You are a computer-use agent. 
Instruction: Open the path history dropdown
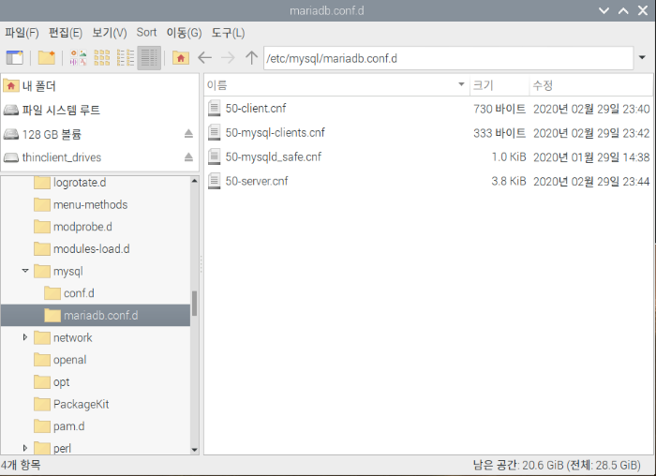click(x=642, y=58)
